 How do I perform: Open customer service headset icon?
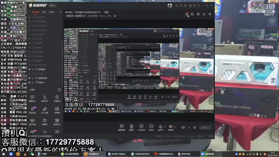(x=177, y=6)
